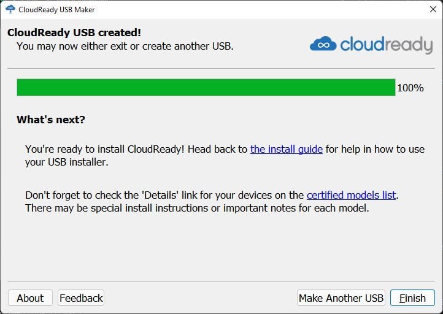Image resolution: width=443 pixels, height=314 pixels.
Task: Click the 'your USB installer.' text line
Action: pyautogui.click(x=67, y=162)
